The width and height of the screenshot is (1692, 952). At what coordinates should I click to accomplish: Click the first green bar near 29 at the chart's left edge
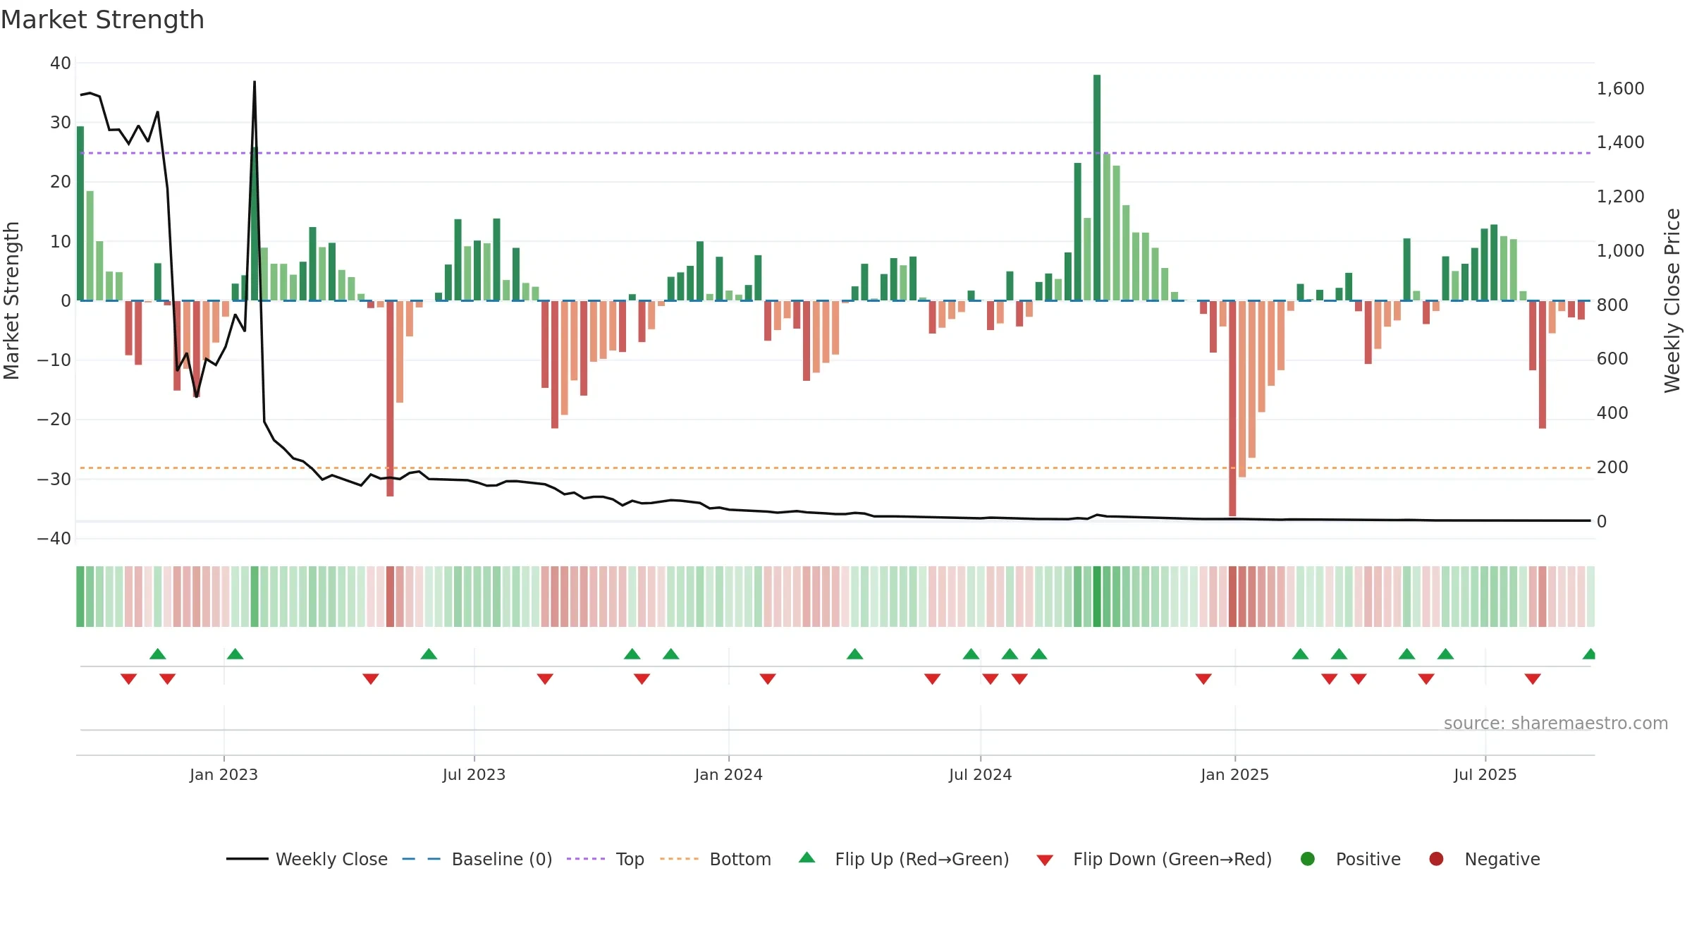point(80,214)
